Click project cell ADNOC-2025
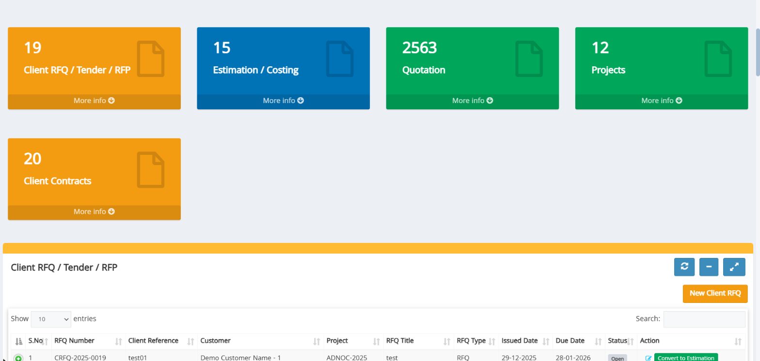Viewport: 760px width, 361px height. pyautogui.click(x=347, y=358)
